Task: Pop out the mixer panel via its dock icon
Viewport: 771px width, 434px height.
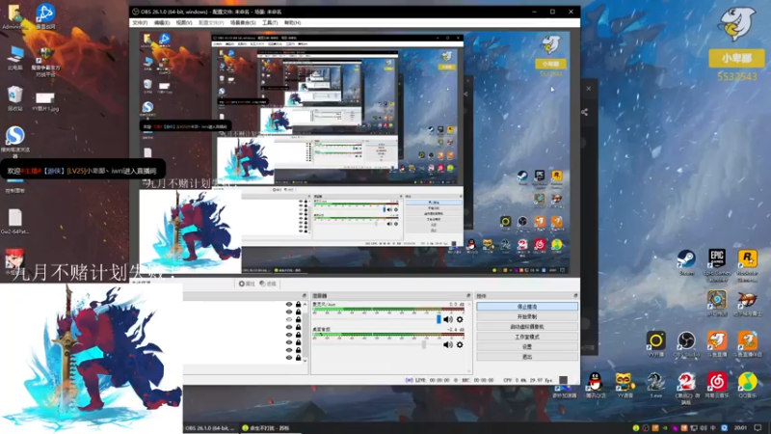Action: click(468, 296)
